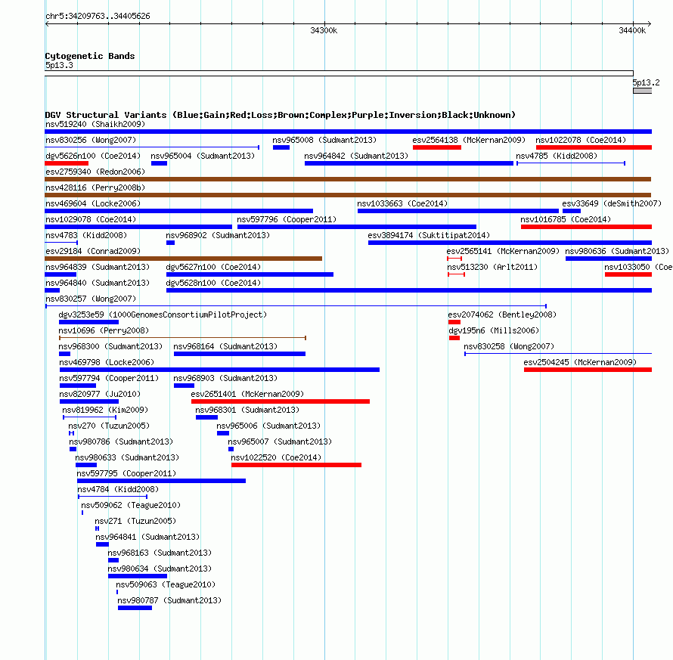673x660 pixels.
Task: Select the 5p13.2 cytogenetic band box
Action: [x=643, y=91]
